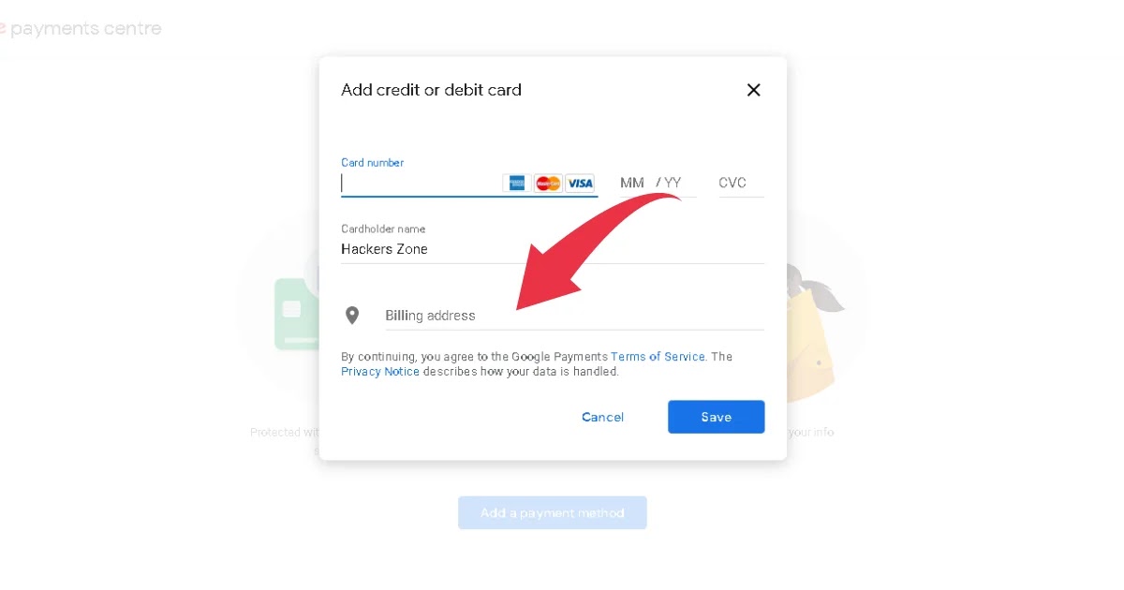
Task: Click into the CVC field
Action: tap(741, 183)
